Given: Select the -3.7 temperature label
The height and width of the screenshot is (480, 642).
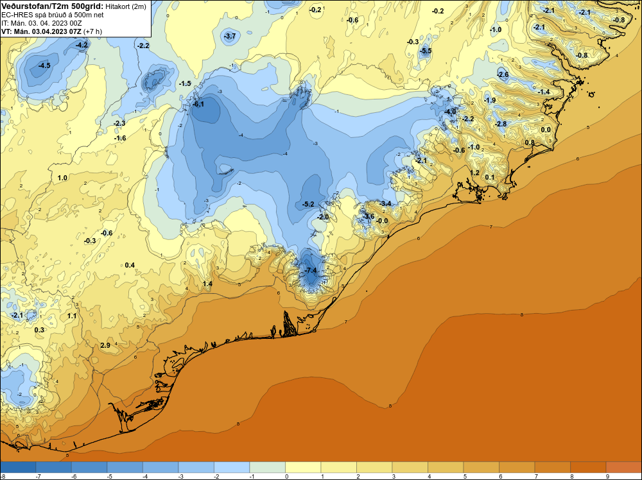Looking at the screenshot, I should (x=230, y=36).
